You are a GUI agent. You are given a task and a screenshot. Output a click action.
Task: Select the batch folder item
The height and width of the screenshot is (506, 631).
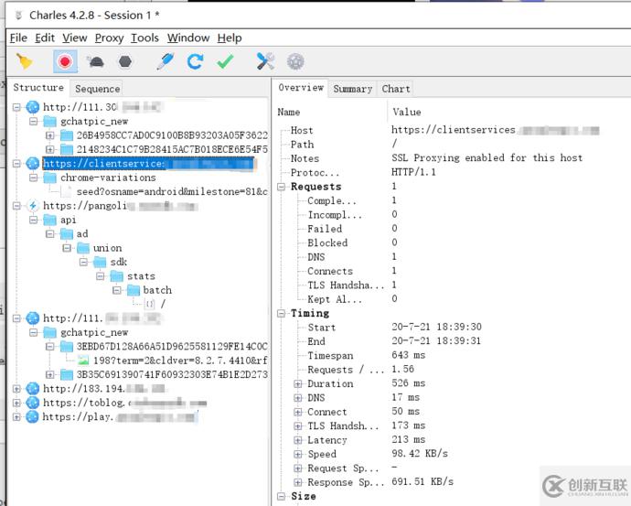coord(157,290)
